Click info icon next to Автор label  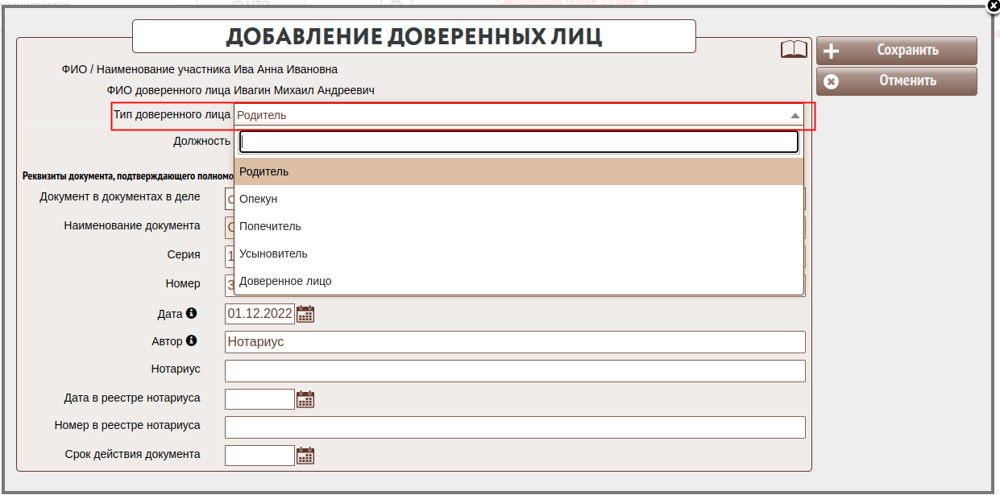coord(191,340)
